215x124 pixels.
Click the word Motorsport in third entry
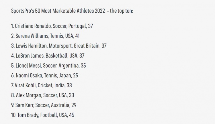[x=60, y=46]
